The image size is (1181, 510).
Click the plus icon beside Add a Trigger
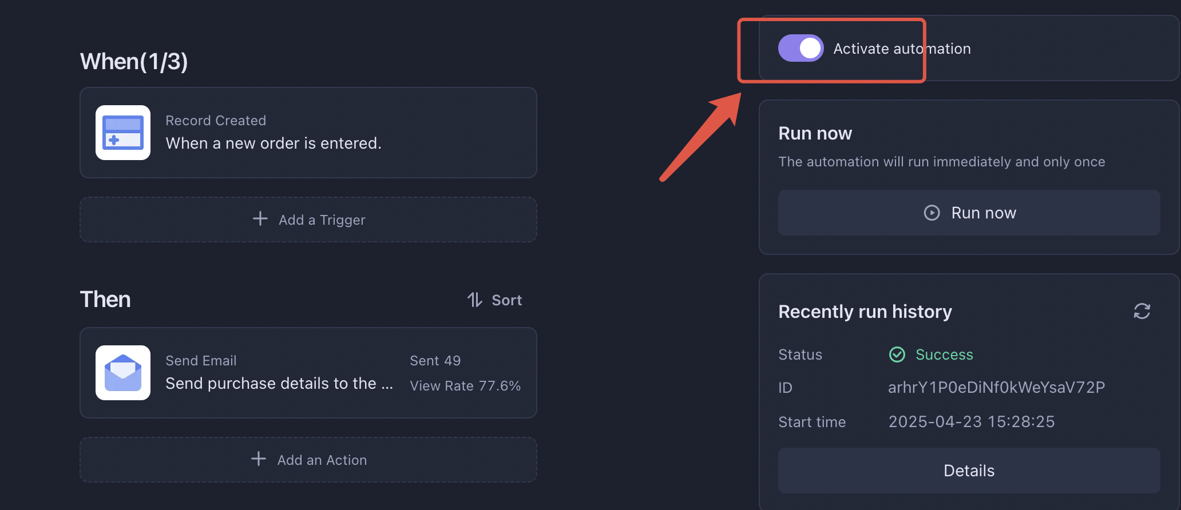(260, 219)
